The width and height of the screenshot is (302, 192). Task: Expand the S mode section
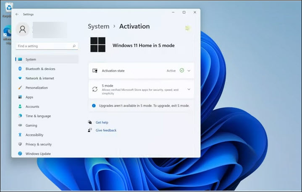(189, 89)
